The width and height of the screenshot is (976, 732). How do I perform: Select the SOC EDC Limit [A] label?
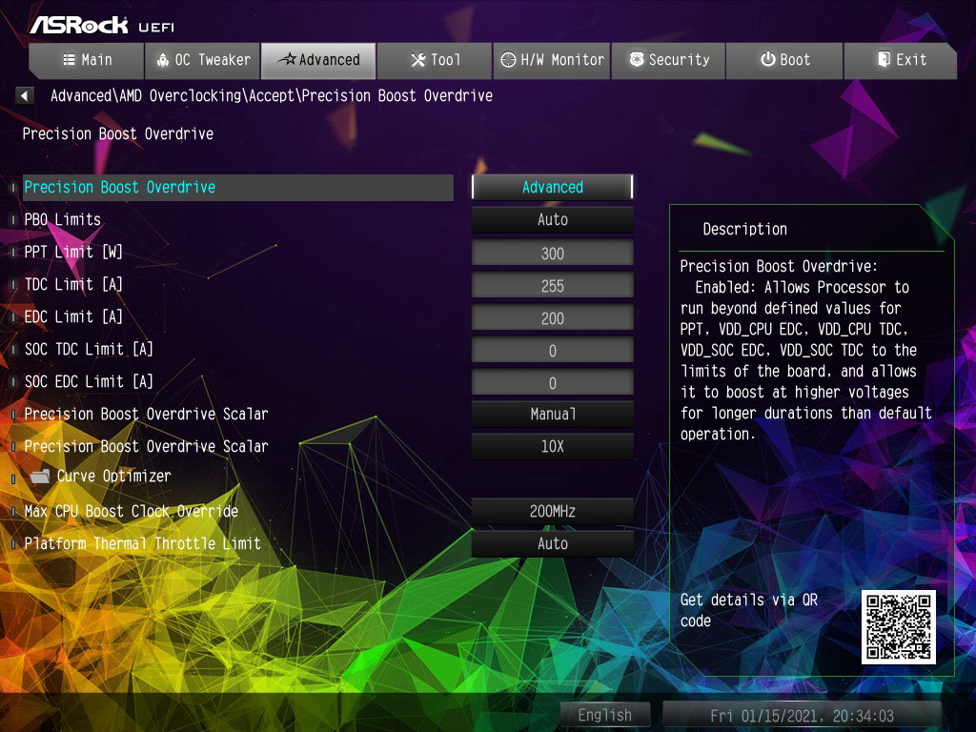(89, 381)
